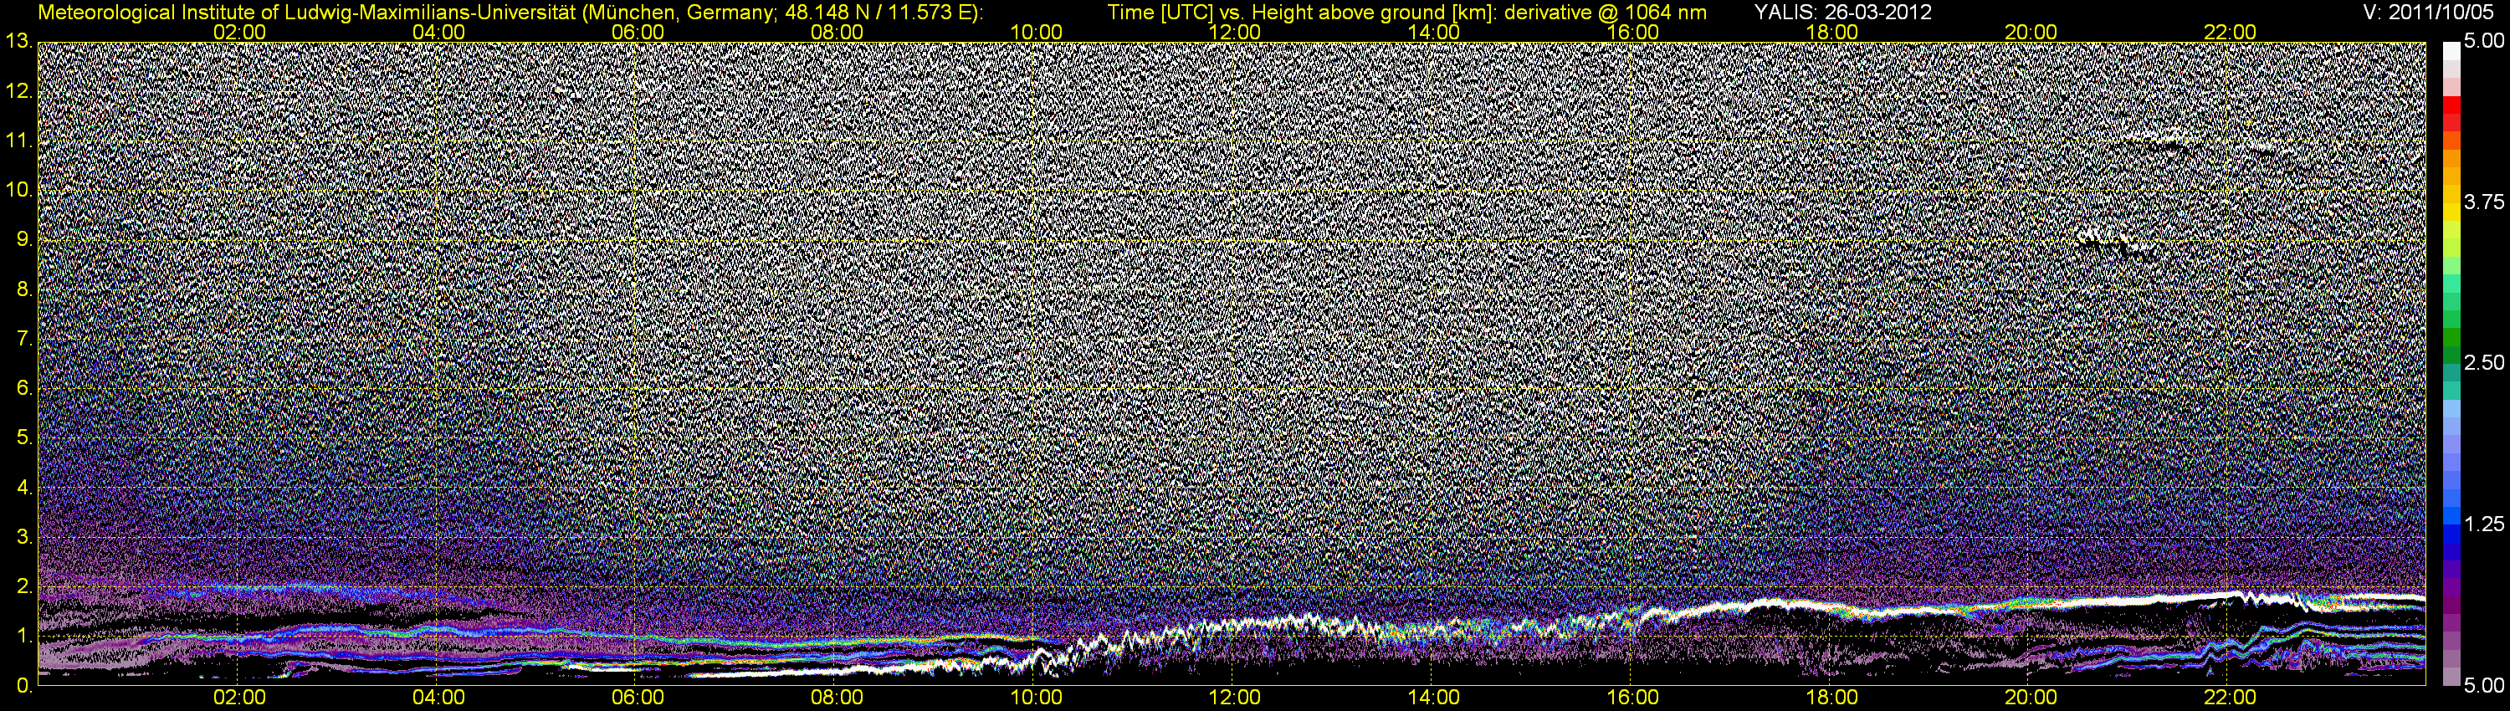Click the 5.00 value below the color scale
This screenshot has height=711, width=2510.
point(2484,686)
